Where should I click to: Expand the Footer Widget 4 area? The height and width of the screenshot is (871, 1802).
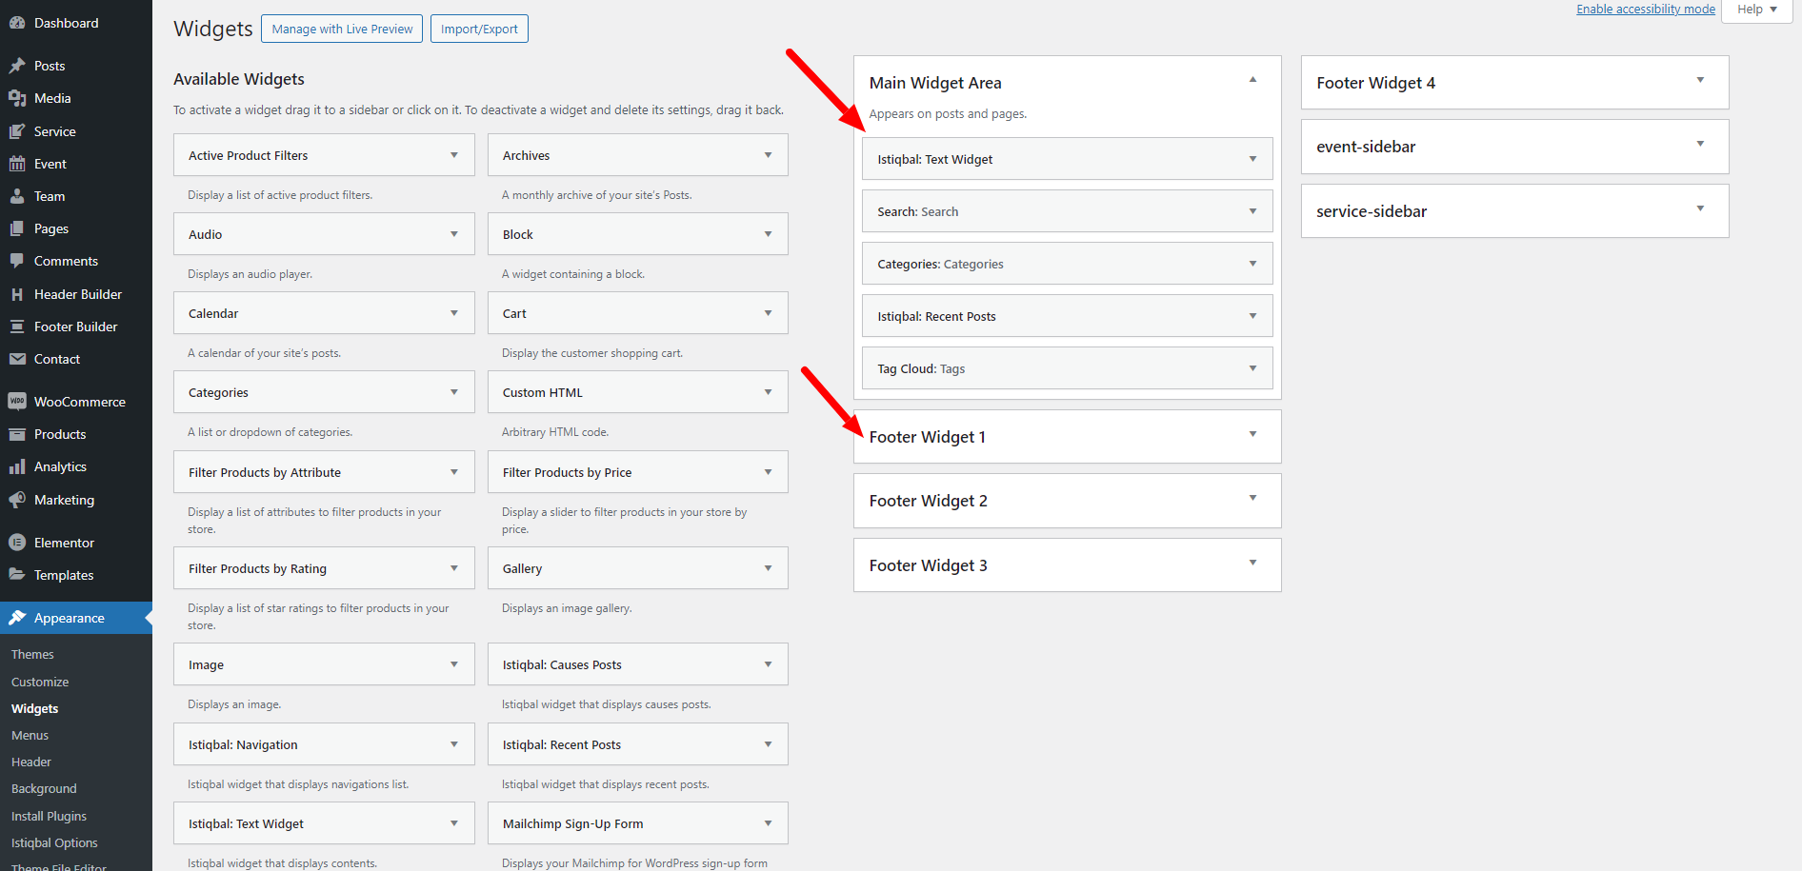(1700, 81)
